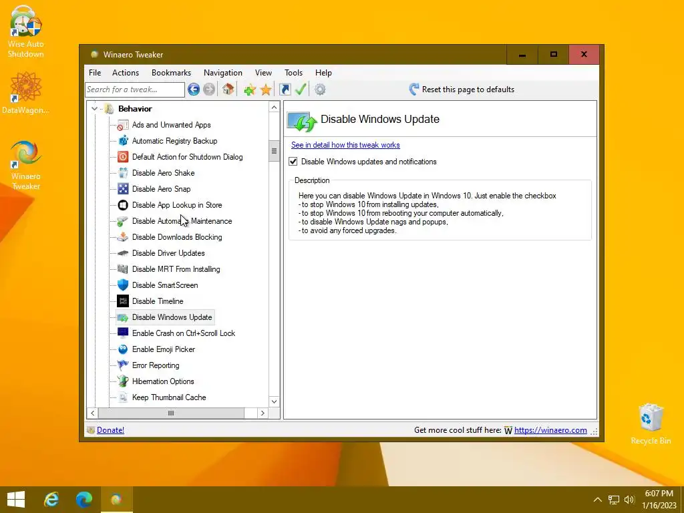Screen dimensions: 684x513
Task: Open the Navigation menu
Action: click(x=223, y=73)
